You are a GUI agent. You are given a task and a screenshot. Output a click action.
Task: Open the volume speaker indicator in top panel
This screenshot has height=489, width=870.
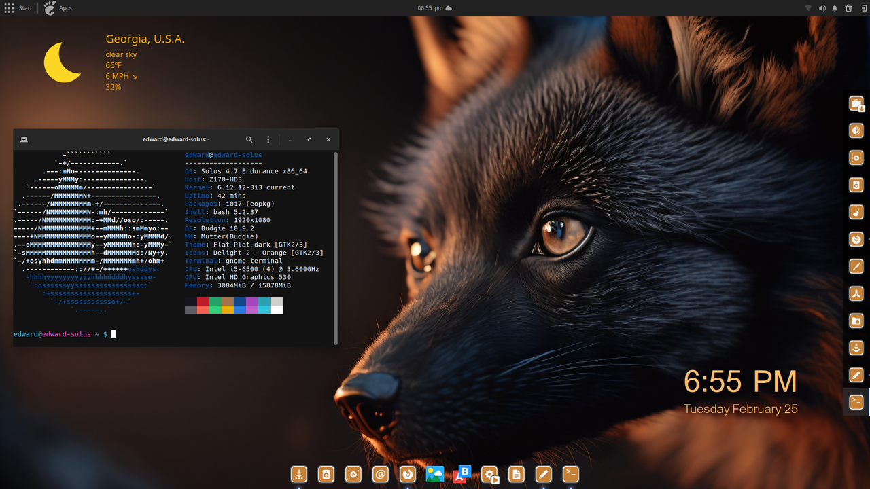822,8
